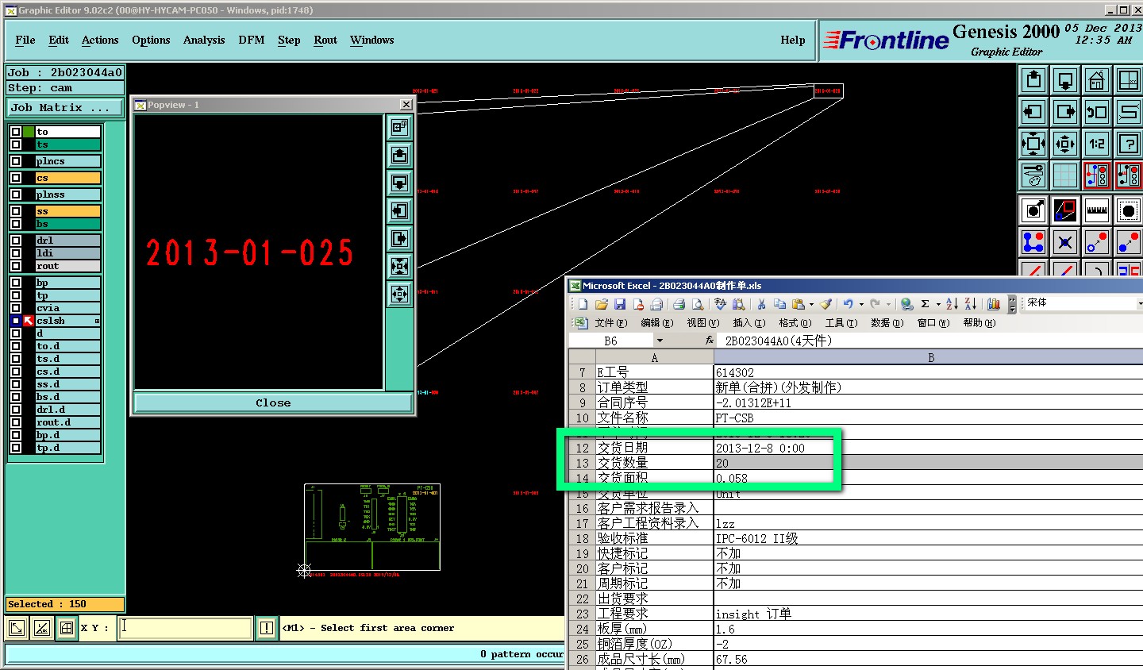
Task: Toggle the checkbox for layer plncs
Action: point(16,161)
